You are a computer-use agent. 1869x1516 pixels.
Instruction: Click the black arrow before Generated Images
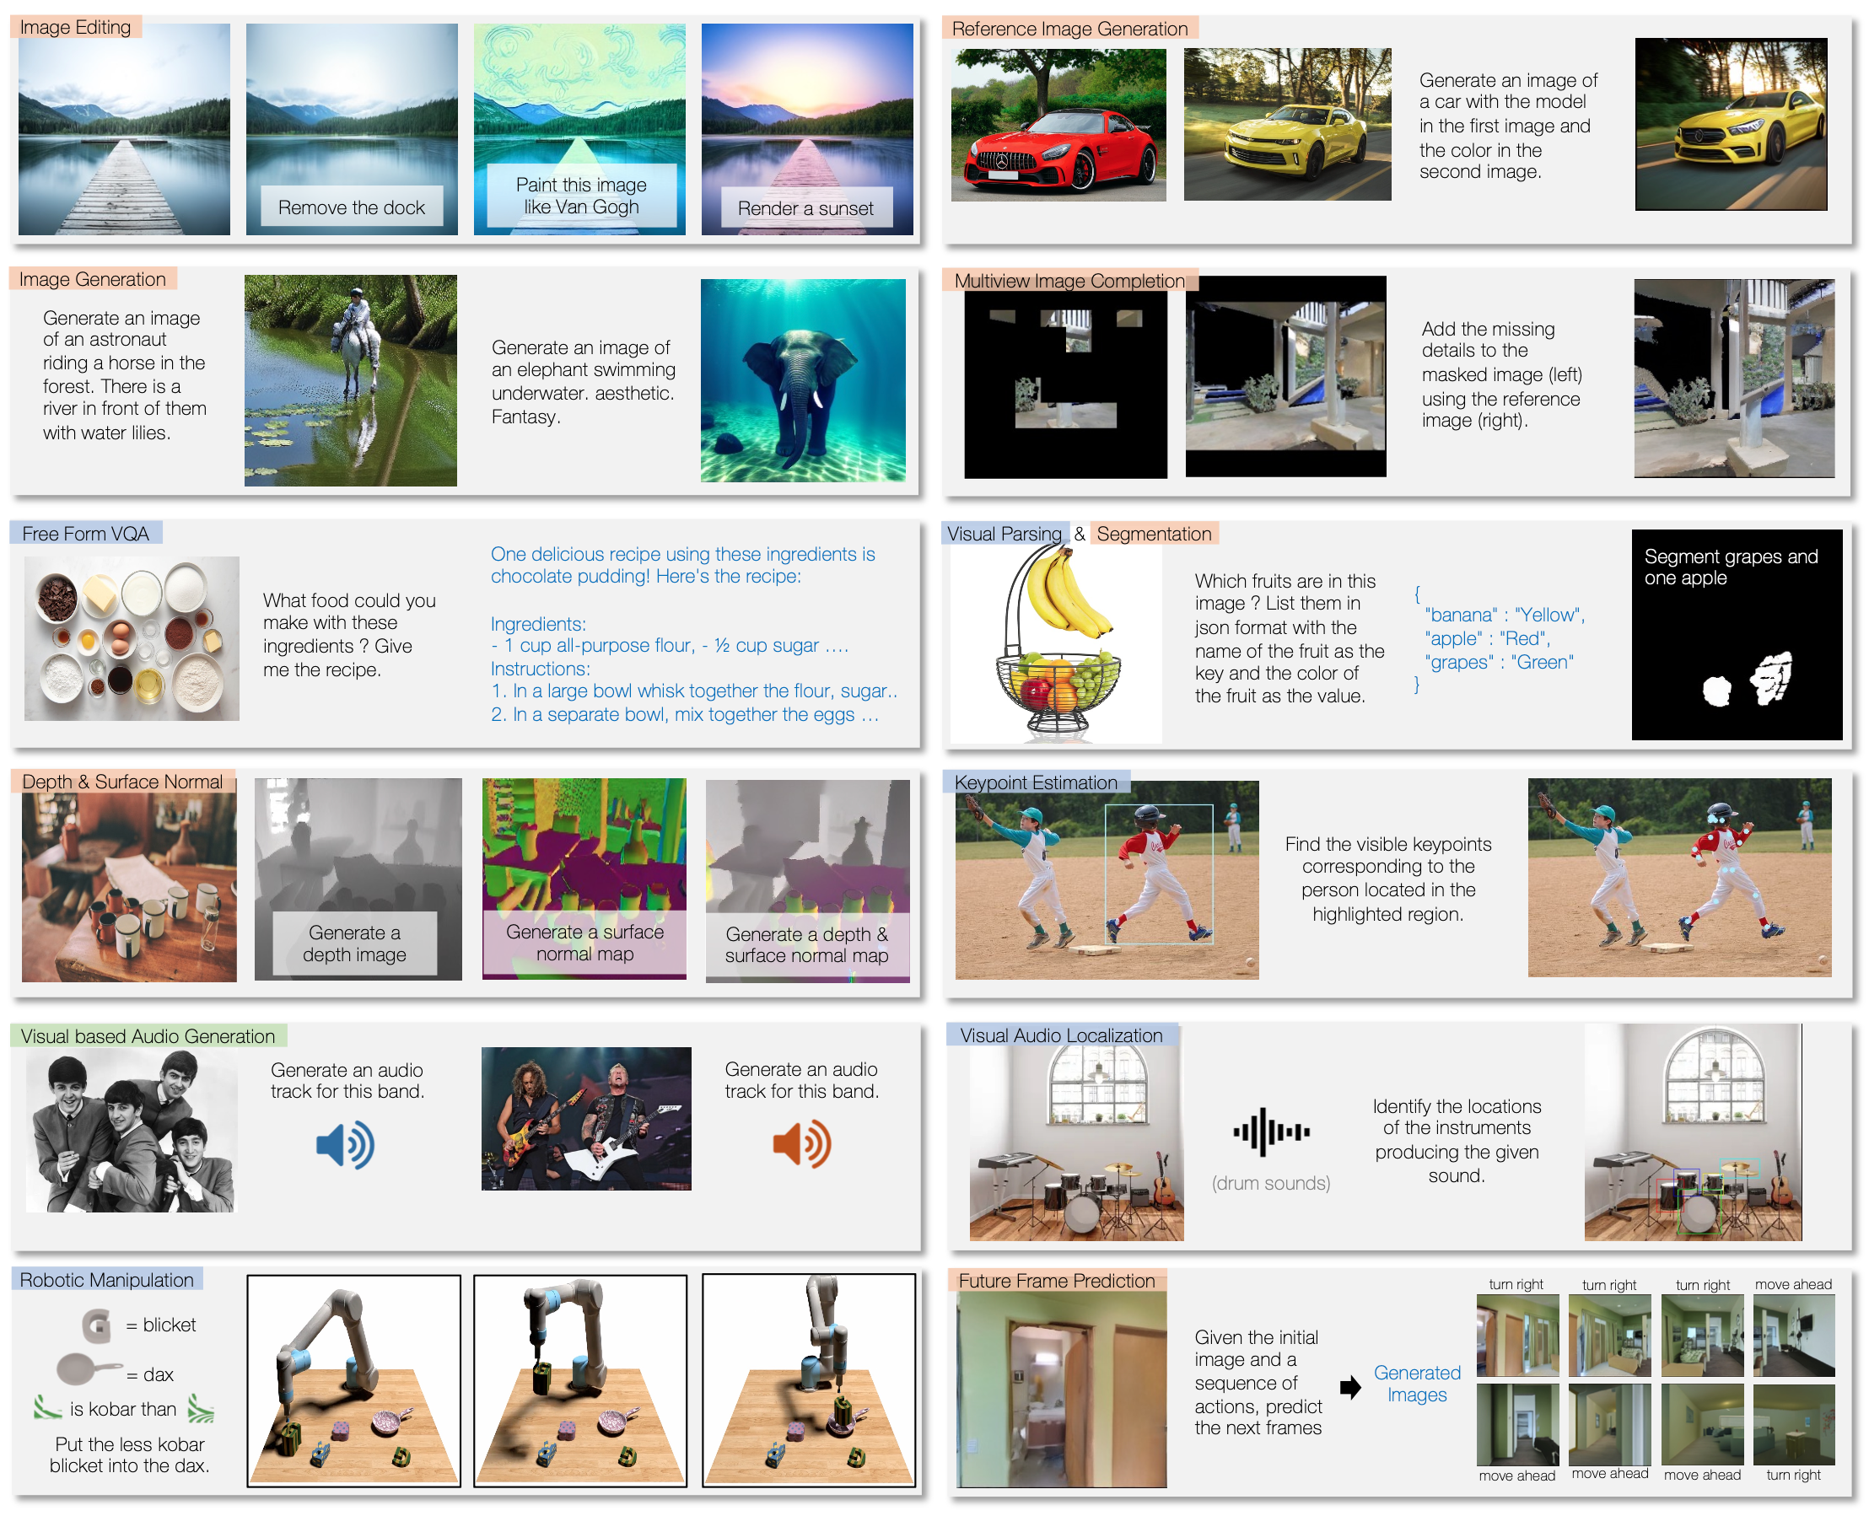pyautogui.click(x=1350, y=1388)
